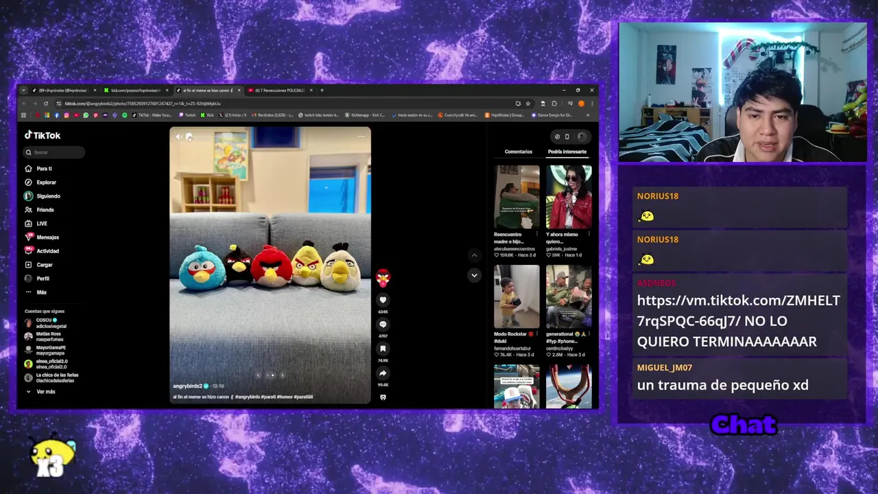Open MayorGamaPE followed account
The height and width of the screenshot is (494, 878).
[x=45, y=351]
